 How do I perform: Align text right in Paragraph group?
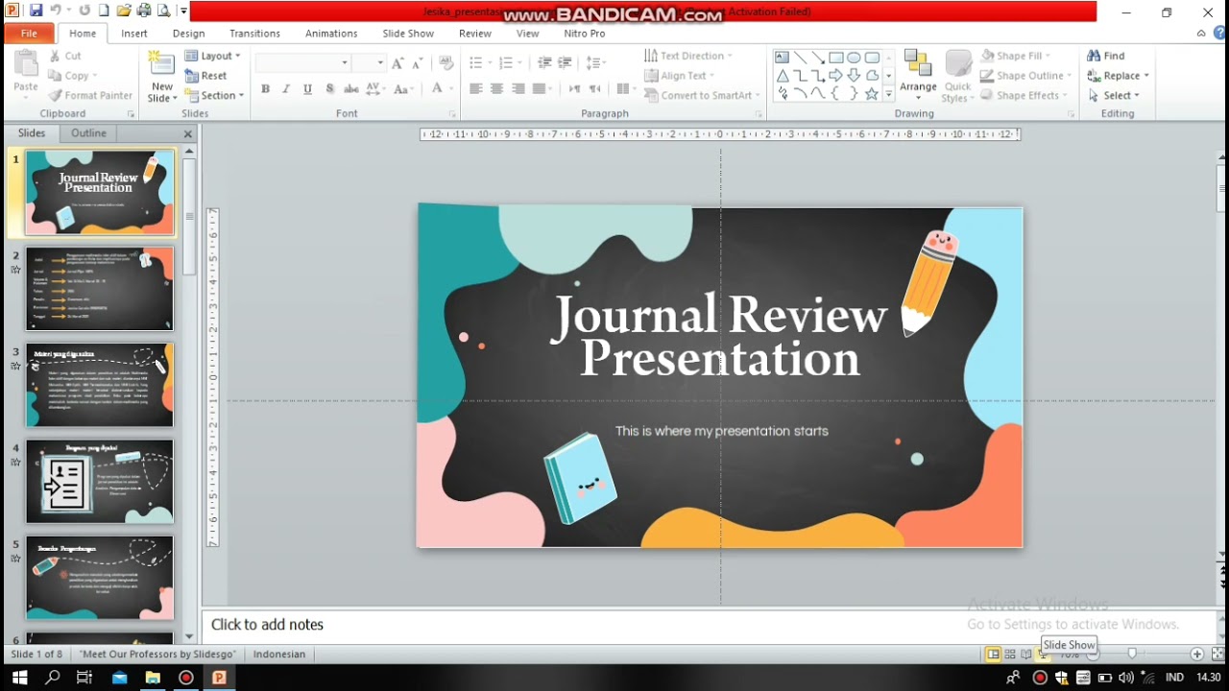[x=518, y=89]
